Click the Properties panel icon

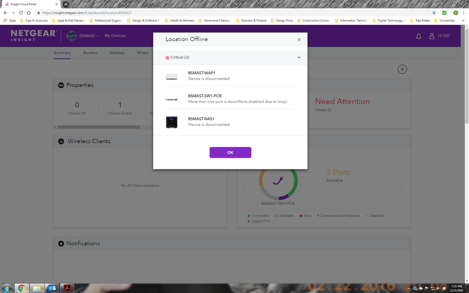tap(61, 85)
